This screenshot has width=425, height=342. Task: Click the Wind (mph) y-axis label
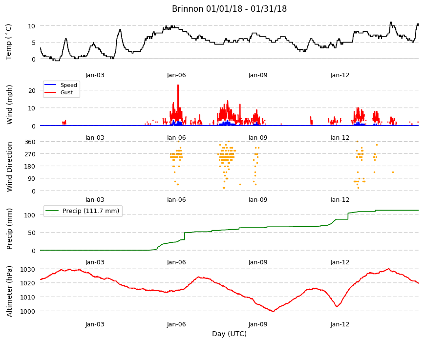tap(9, 105)
